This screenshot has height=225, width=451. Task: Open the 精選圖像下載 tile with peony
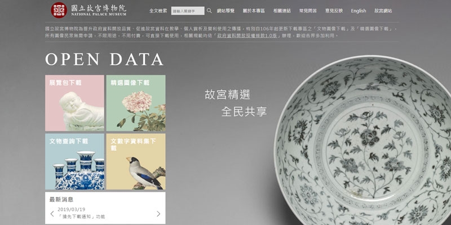coord(136,103)
